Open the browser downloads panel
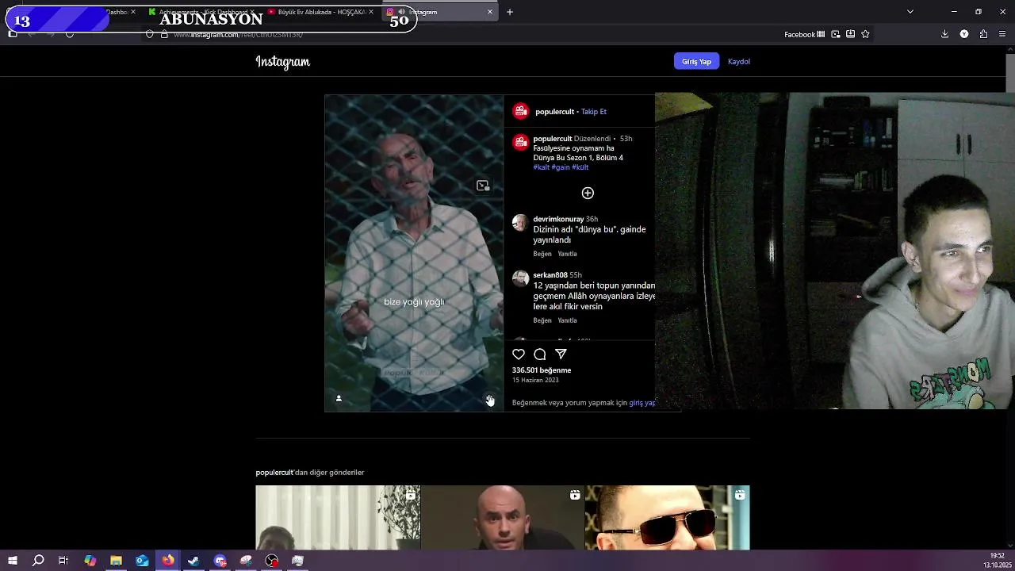This screenshot has height=571, width=1015. pyautogui.click(x=944, y=34)
